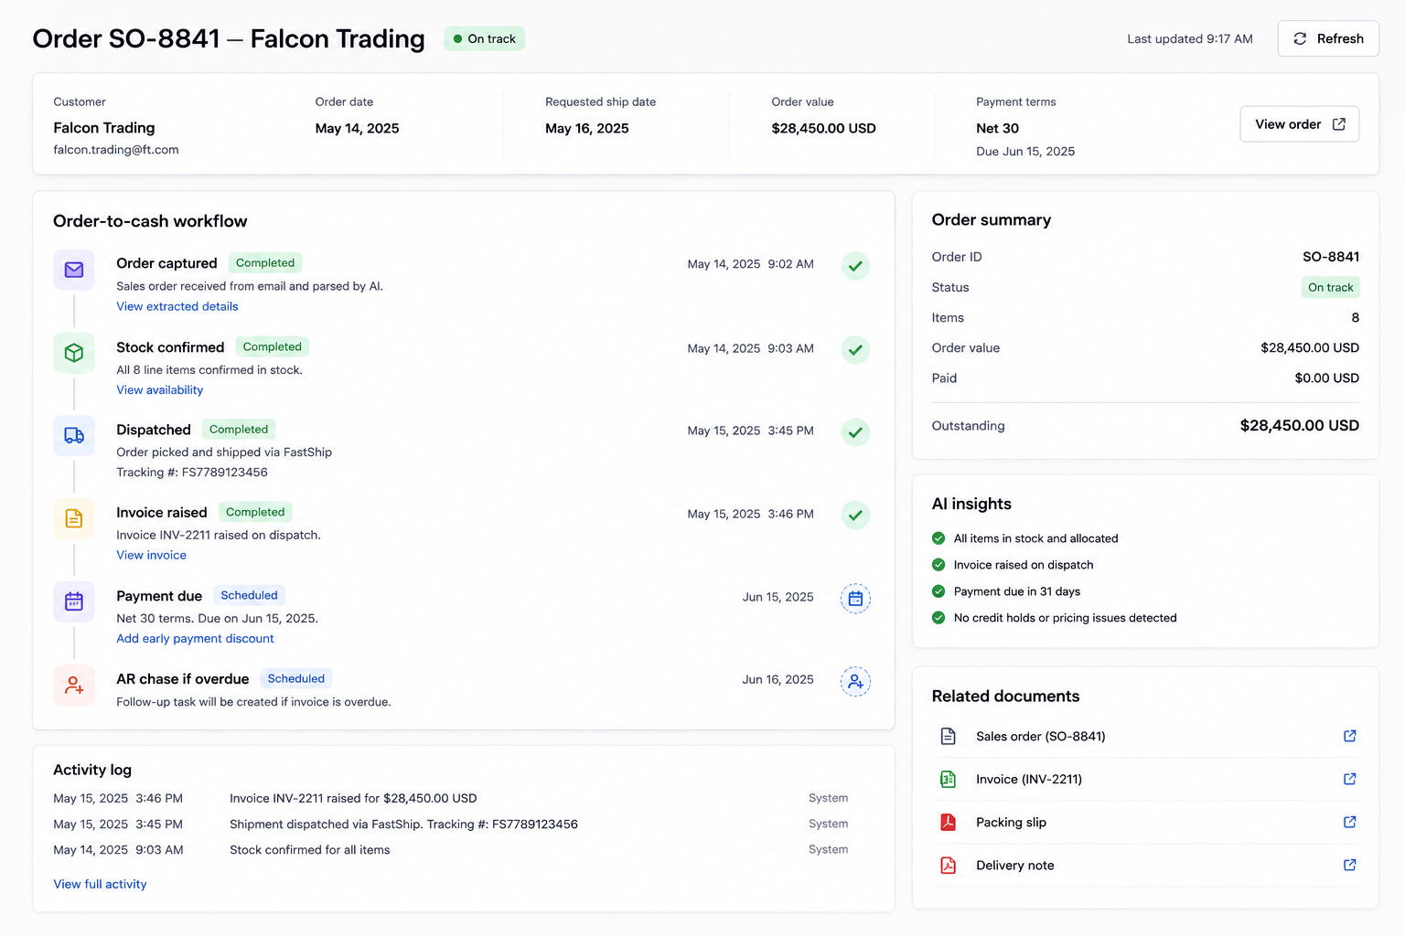
Task: Open View extracted details link
Action: point(177,306)
